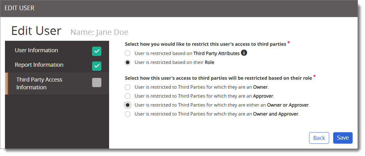Save the user changes
Screen dimensions: 365x156
click(343, 138)
